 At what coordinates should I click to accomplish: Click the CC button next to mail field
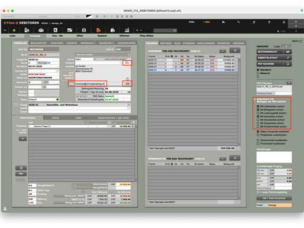coord(128,84)
